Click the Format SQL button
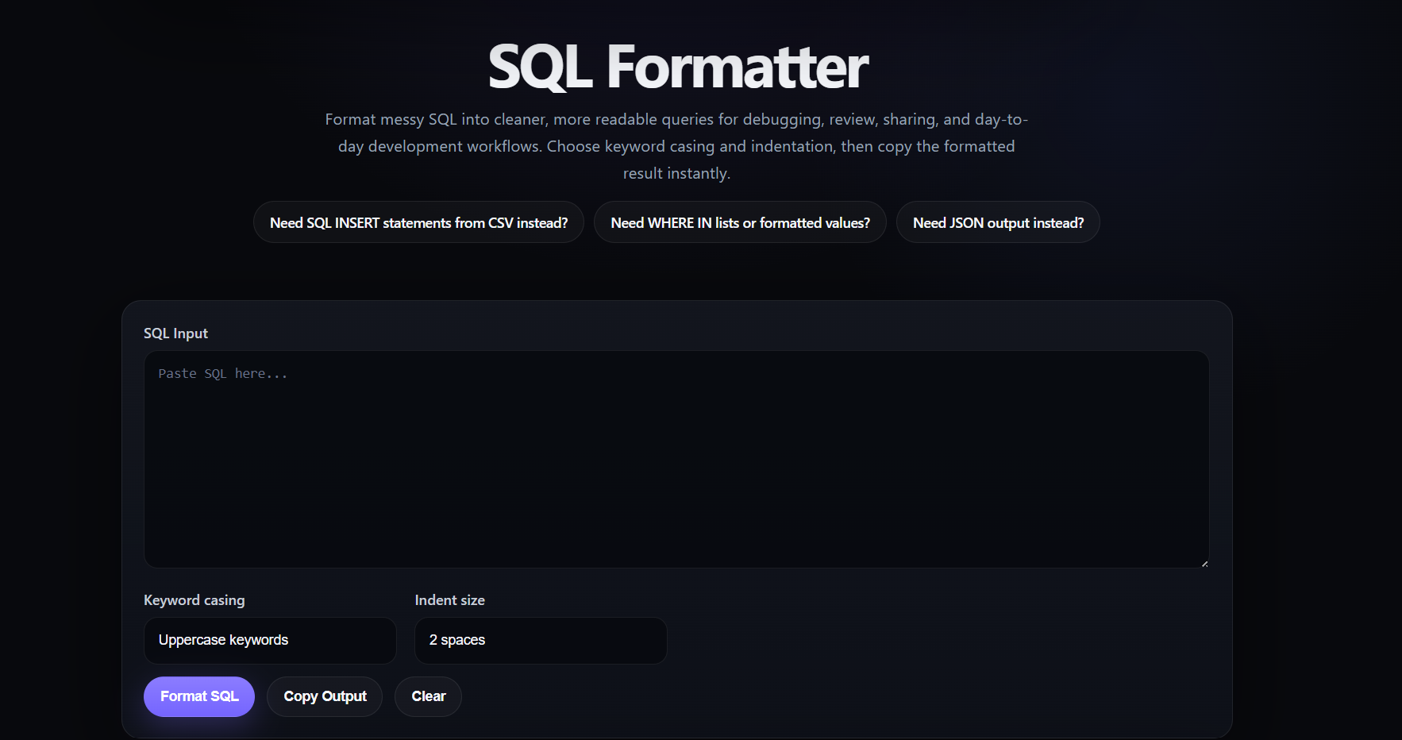The height and width of the screenshot is (740, 1402). (199, 697)
